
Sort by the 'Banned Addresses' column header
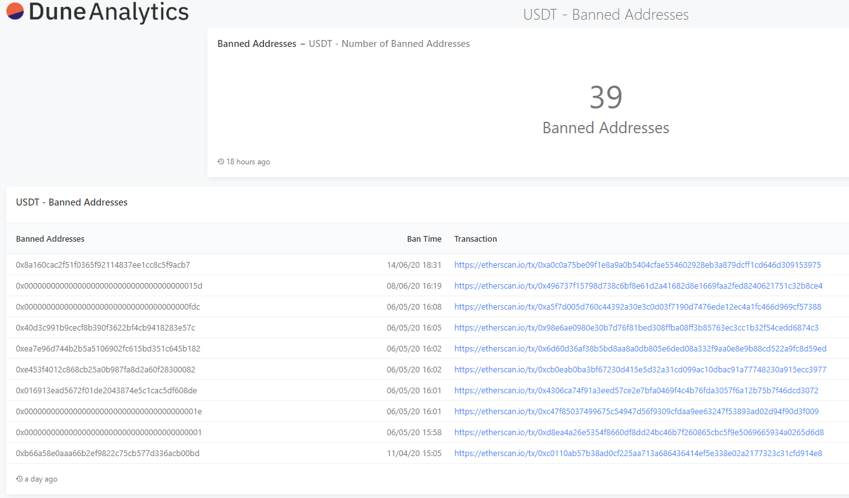pos(50,239)
